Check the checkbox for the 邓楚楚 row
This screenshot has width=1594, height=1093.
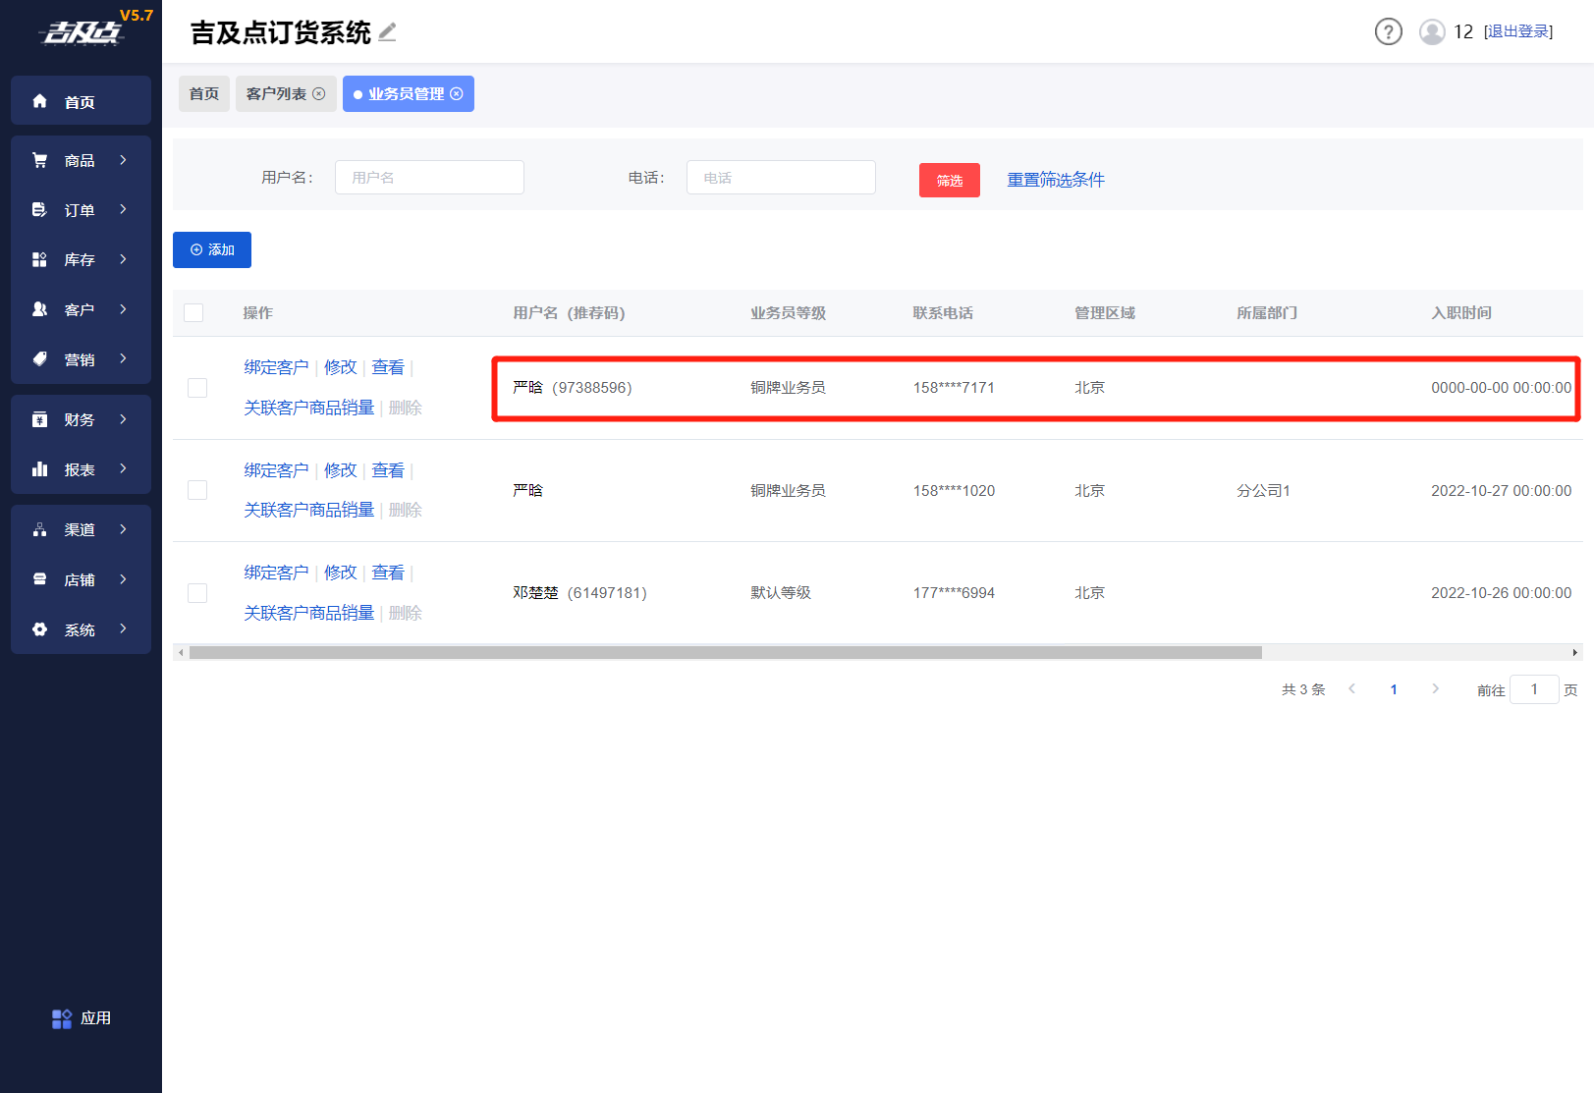[x=197, y=593]
